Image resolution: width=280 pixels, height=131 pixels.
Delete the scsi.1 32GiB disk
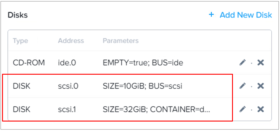click(x=260, y=109)
